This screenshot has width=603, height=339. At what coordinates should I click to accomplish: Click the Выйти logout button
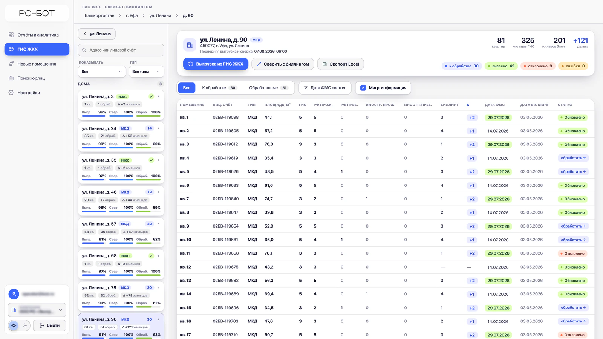pyautogui.click(x=50, y=325)
